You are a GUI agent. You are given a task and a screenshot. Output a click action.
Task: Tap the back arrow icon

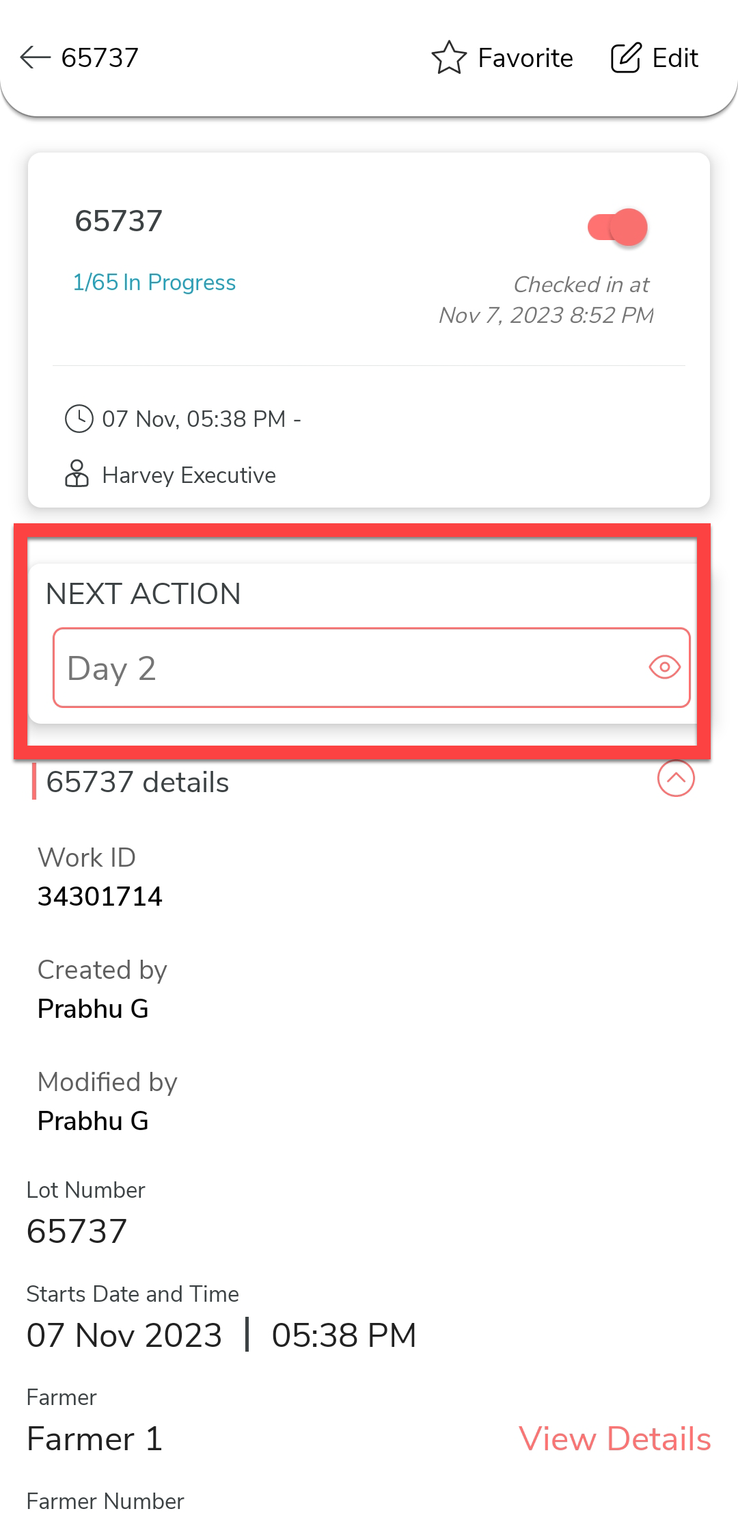click(x=36, y=58)
